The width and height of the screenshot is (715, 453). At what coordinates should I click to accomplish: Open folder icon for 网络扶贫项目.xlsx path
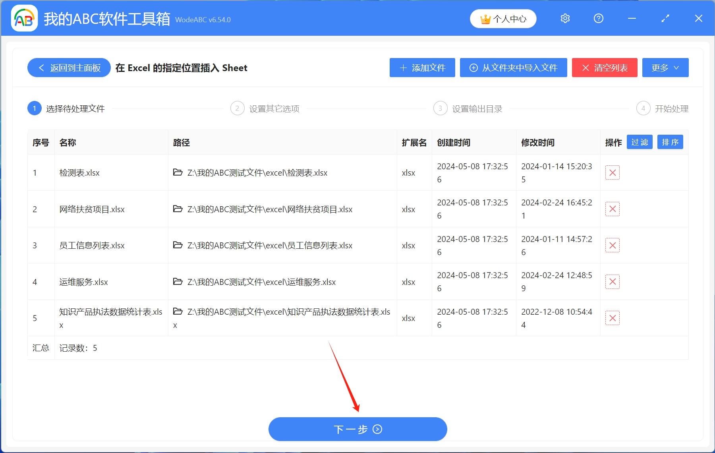pos(178,209)
